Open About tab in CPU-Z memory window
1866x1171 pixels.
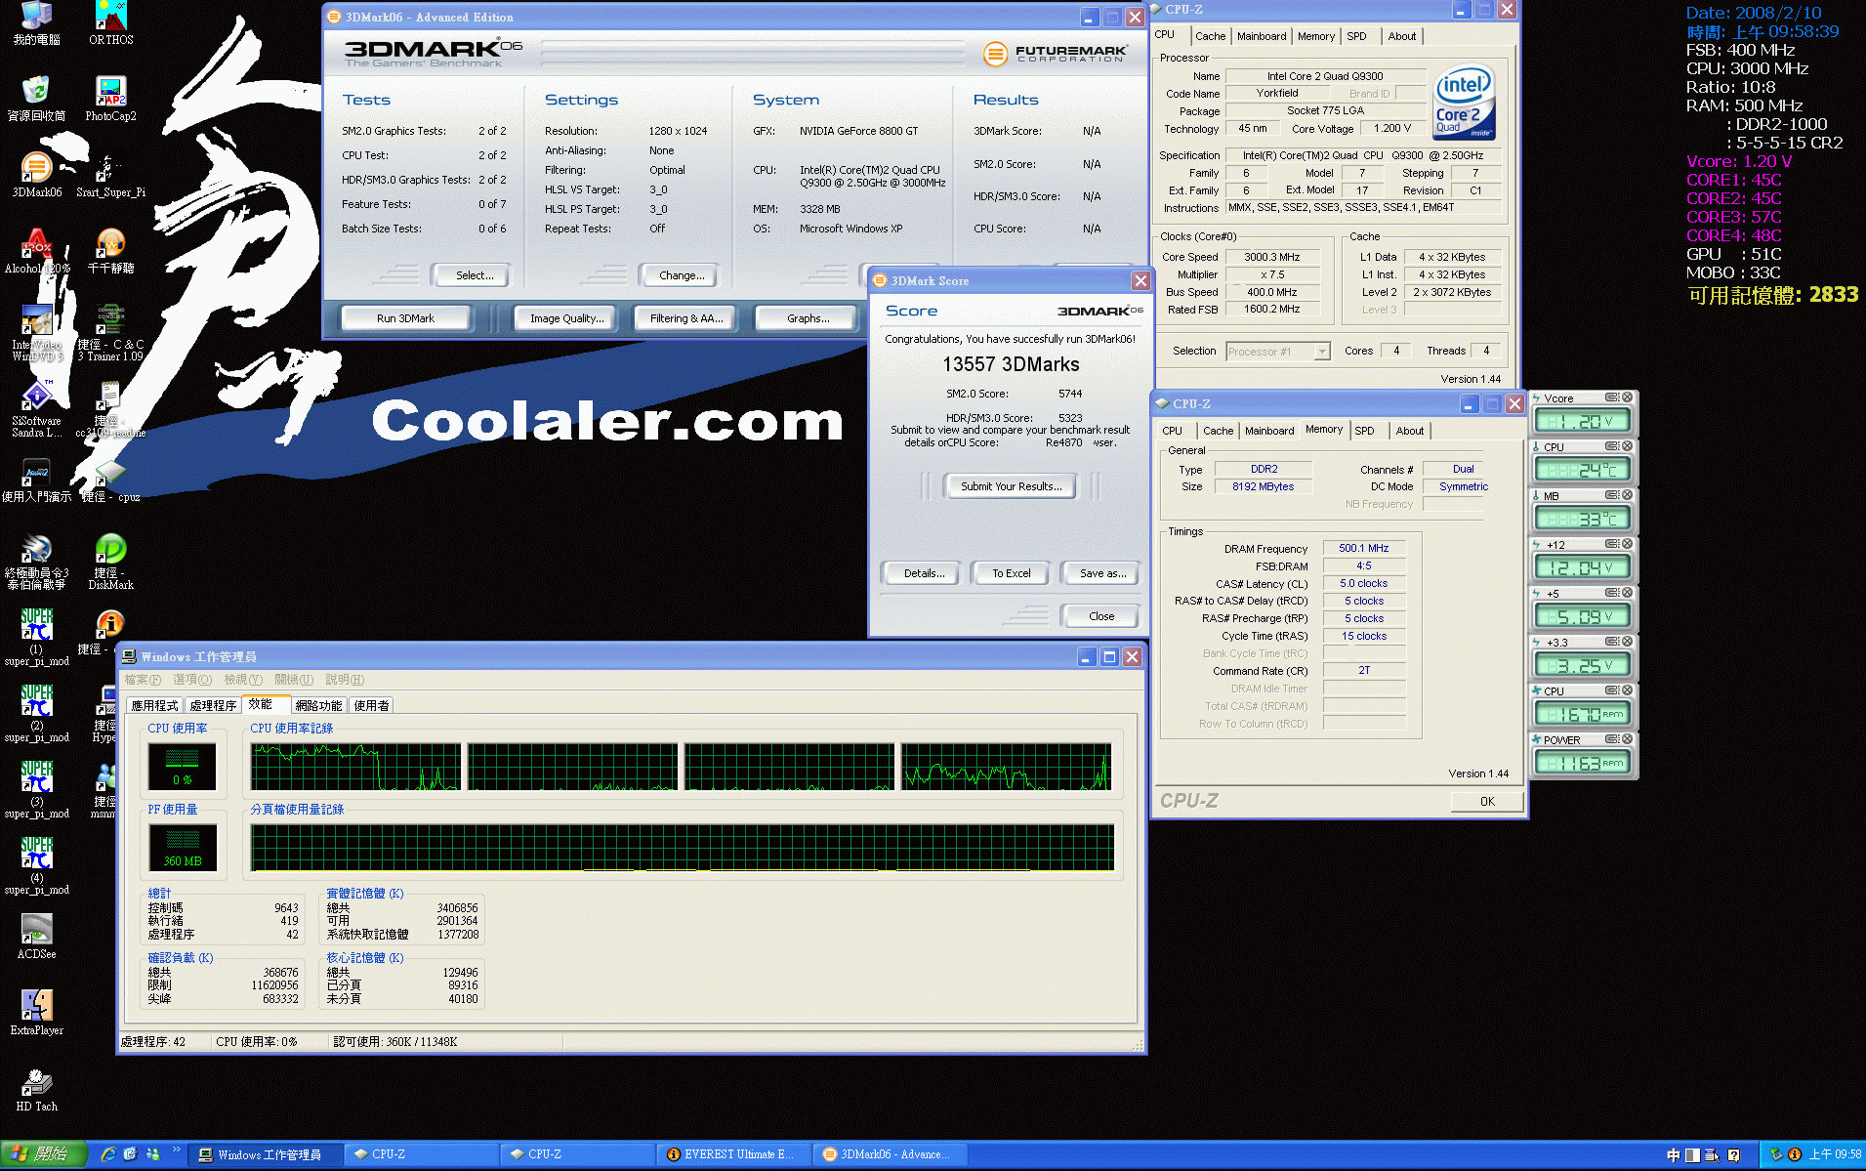tap(1409, 431)
